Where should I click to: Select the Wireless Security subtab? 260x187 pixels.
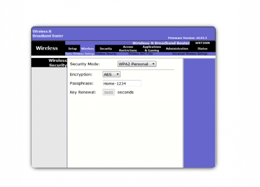(x=106, y=54)
